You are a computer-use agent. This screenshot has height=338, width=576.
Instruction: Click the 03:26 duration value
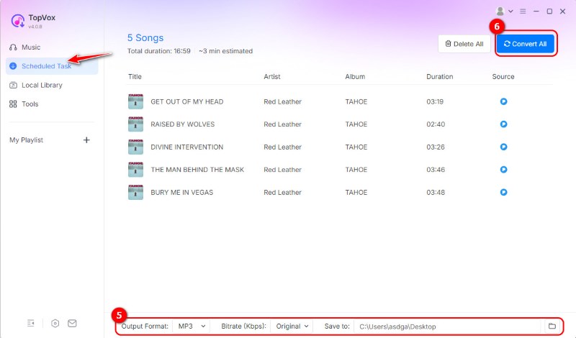pos(436,147)
